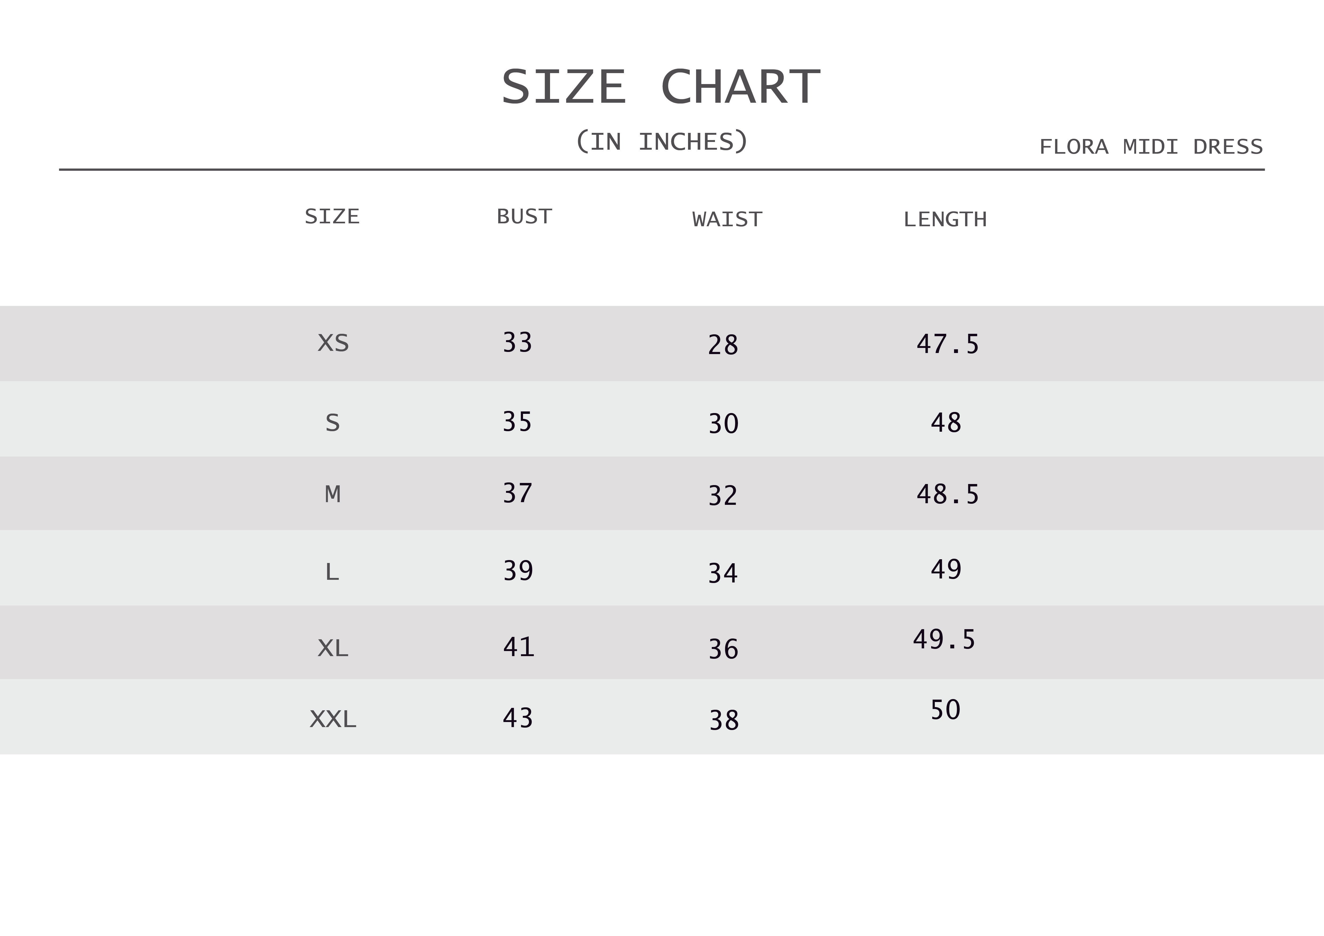The height and width of the screenshot is (936, 1324).
Task: Select the XS size row label
Action: click(x=333, y=343)
